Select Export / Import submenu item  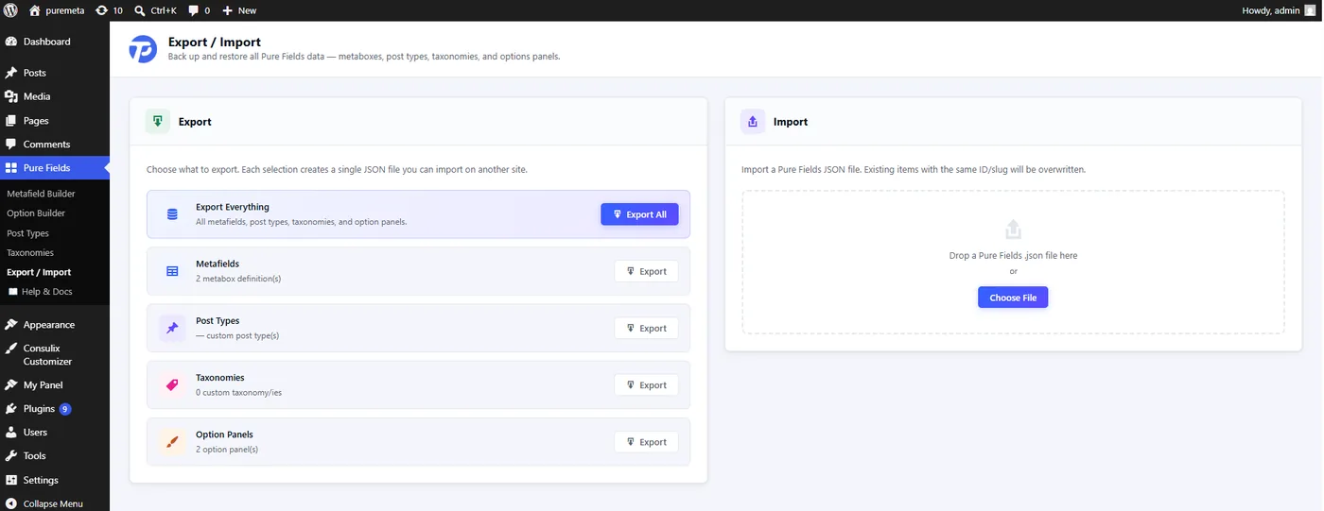(39, 272)
